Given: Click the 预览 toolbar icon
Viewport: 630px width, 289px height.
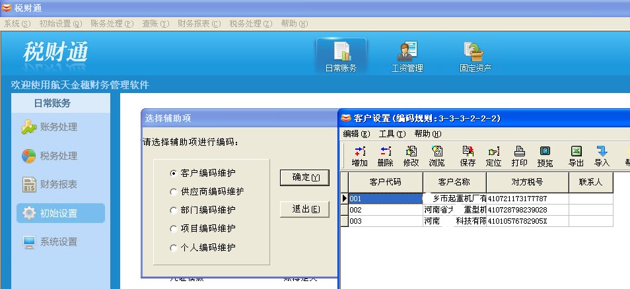Looking at the screenshot, I should (x=545, y=156).
